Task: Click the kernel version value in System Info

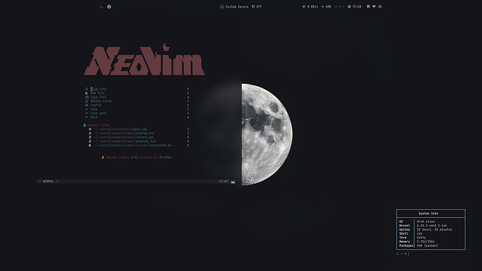Action: click(x=432, y=226)
